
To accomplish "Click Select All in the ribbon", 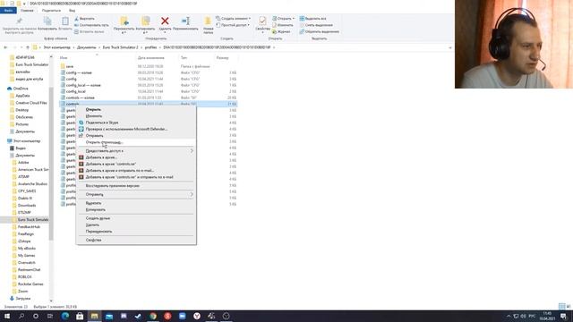I will point(312,19).
